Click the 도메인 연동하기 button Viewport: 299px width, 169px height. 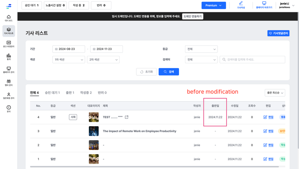tap(192, 16)
